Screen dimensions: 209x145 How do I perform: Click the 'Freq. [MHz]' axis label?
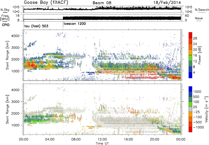coord(5,18)
